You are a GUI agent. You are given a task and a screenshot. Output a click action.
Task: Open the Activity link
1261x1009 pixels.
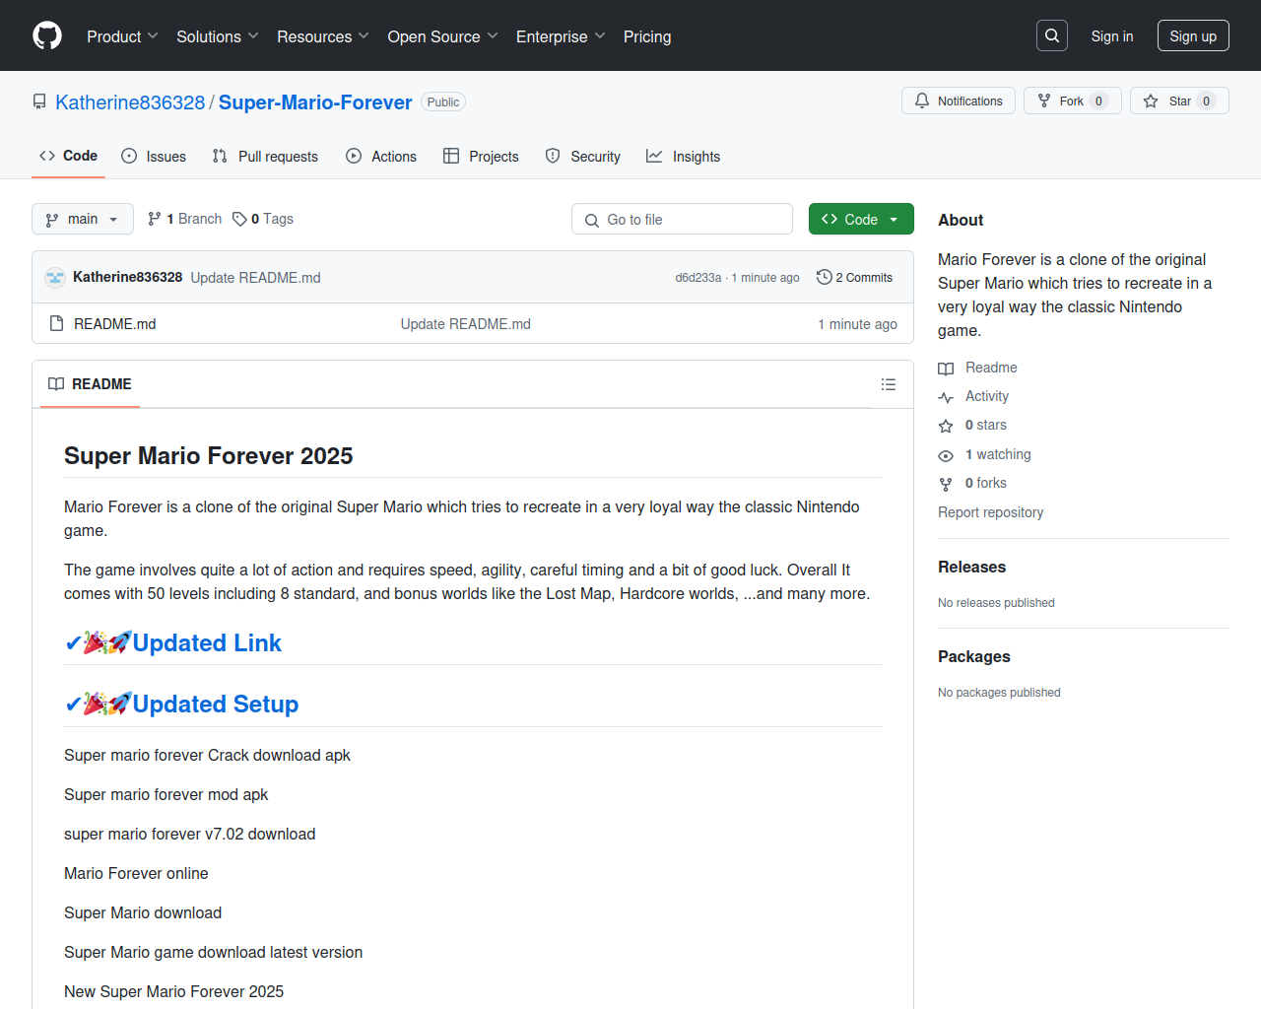(x=987, y=396)
